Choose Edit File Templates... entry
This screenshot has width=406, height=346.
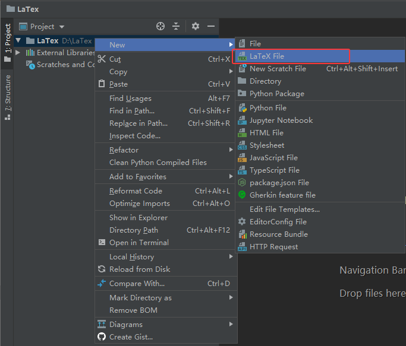(x=320, y=209)
